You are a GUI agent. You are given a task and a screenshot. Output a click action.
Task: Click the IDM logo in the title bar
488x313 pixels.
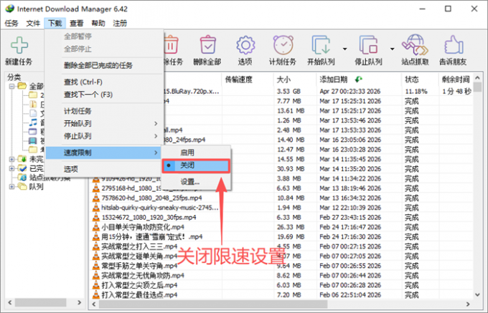(9, 9)
